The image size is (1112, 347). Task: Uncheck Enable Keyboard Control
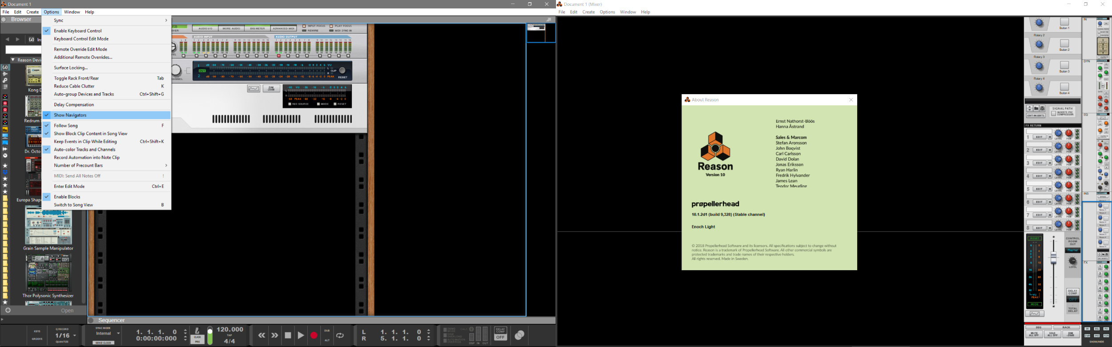pos(106,31)
